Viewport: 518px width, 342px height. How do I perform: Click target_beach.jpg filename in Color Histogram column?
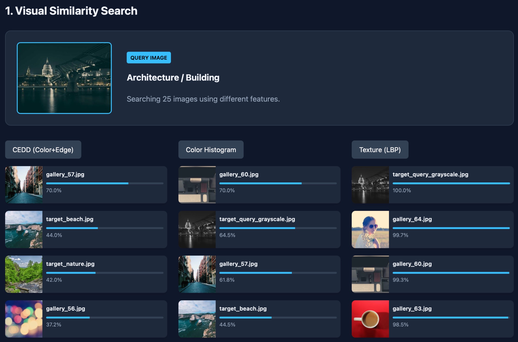pyautogui.click(x=243, y=309)
